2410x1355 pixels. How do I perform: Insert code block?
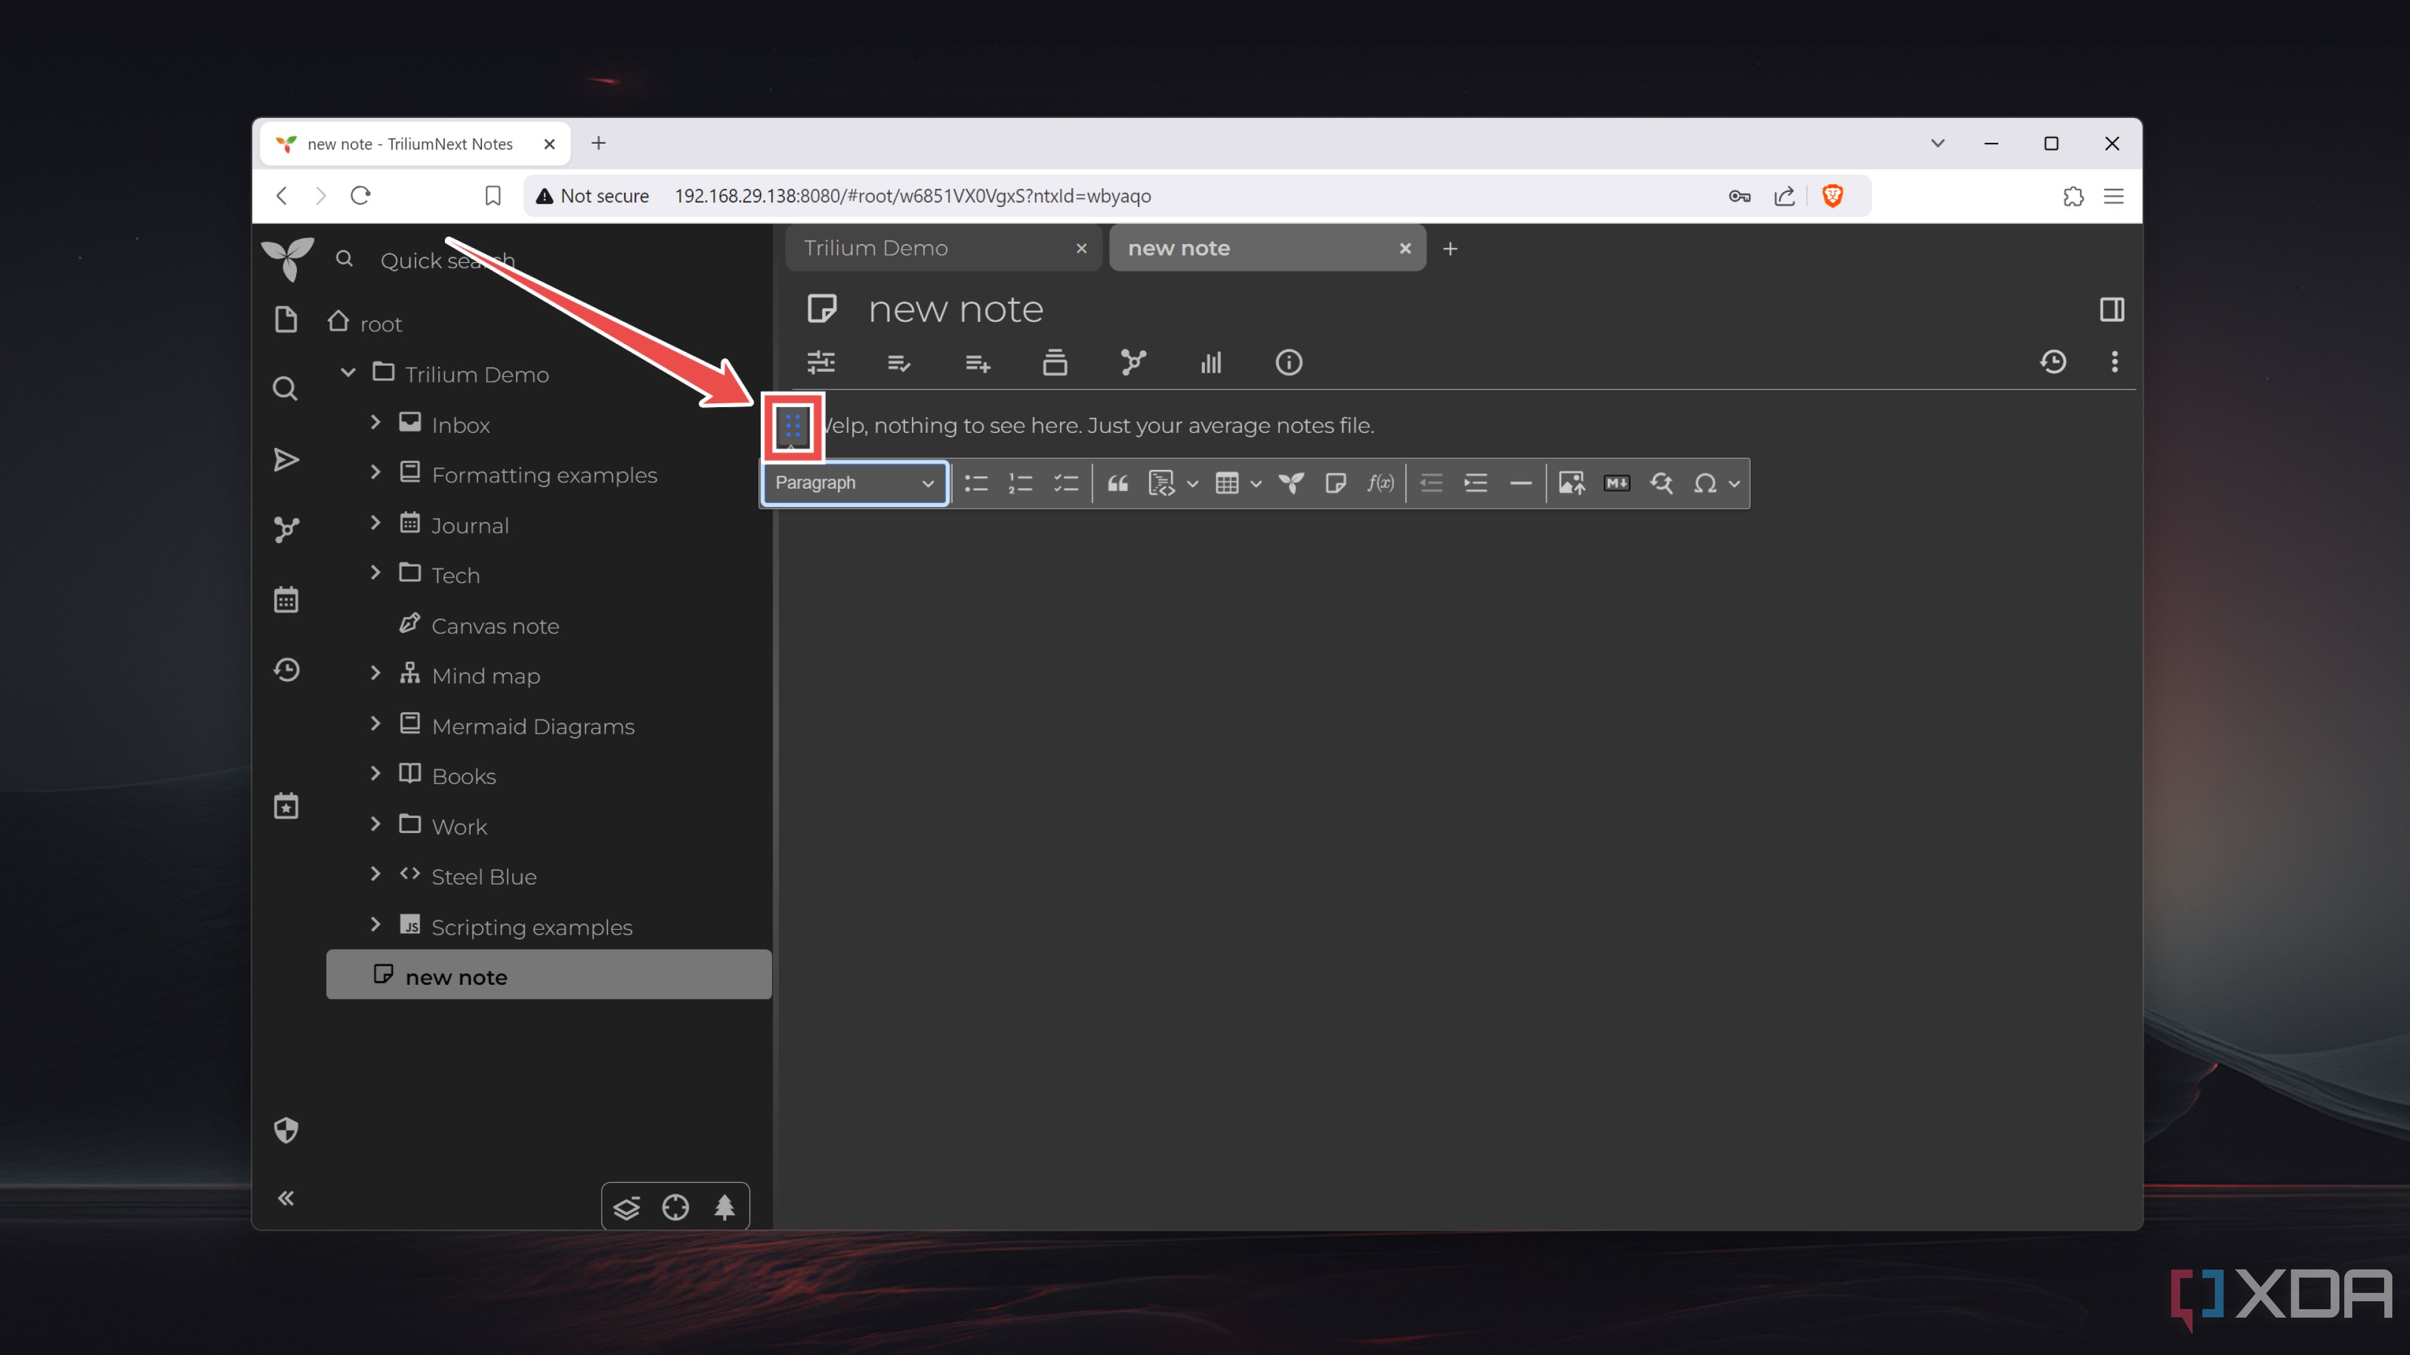pos(1161,484)
